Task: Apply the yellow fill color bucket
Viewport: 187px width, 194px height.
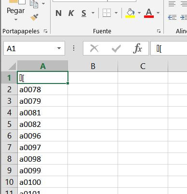Action: [130, 13]
